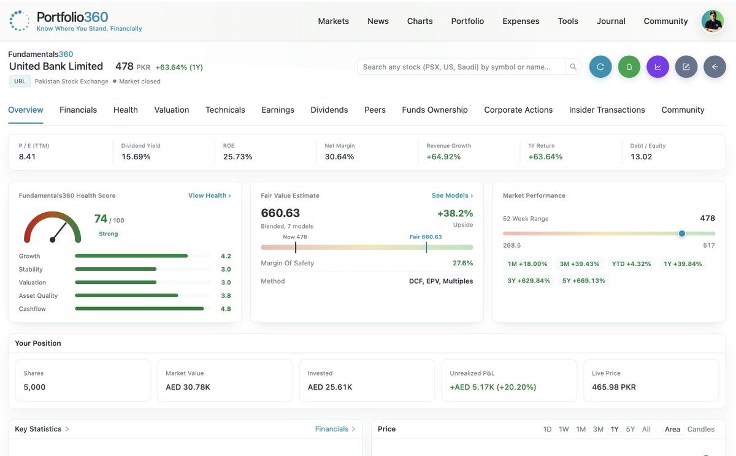Image resolution: width=736 pixels, height=456 pixels.
Task: Click the UBL ticker badge
Action: 20,81
